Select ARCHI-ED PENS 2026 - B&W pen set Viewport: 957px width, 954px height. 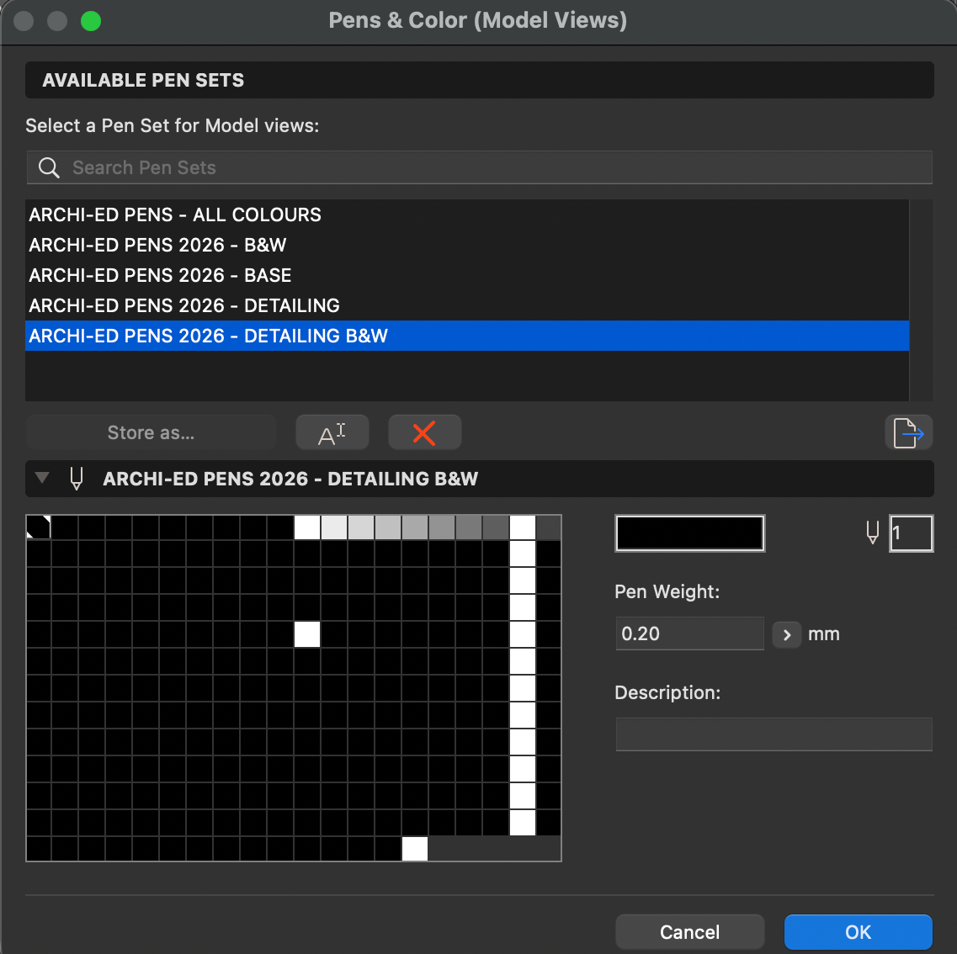157,245
